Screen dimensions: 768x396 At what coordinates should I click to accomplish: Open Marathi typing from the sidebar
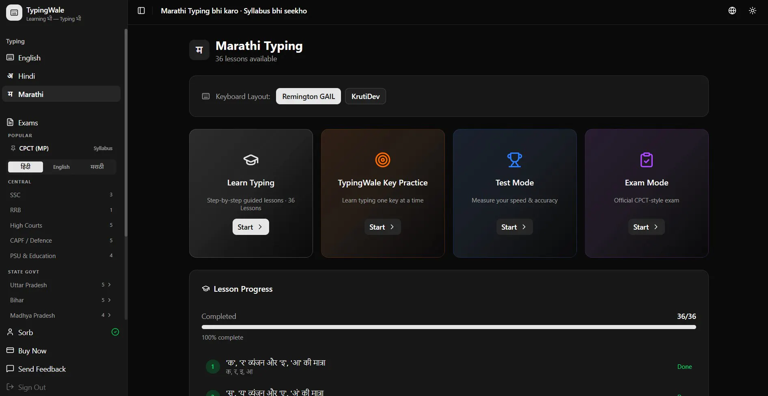pos(61,94)
